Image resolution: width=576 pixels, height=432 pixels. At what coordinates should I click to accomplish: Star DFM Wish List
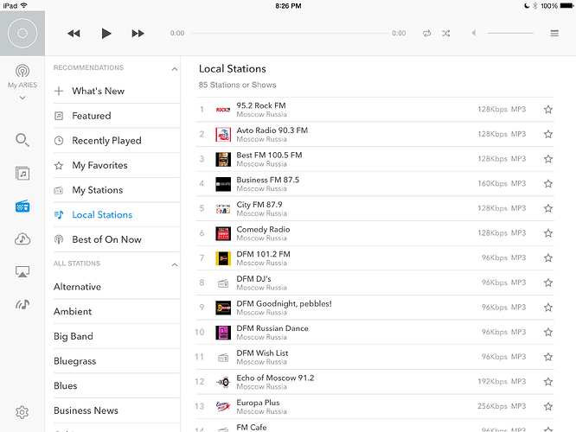548,357
